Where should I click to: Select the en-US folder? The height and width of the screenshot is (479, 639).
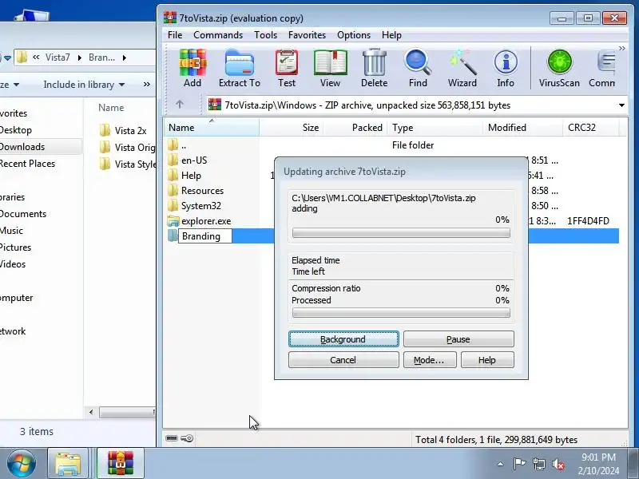click(x=194, y=160)
